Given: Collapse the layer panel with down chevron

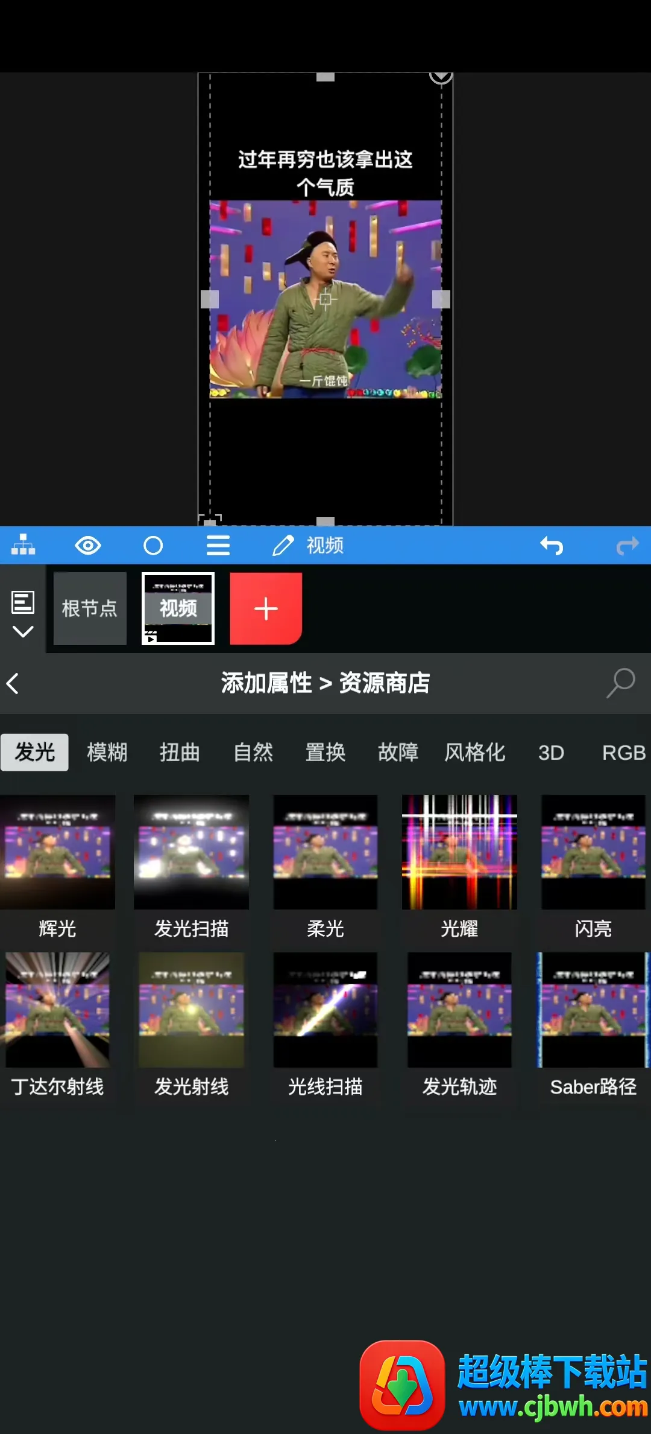Looking at the screenshot, I should click(x=23, y=632).
